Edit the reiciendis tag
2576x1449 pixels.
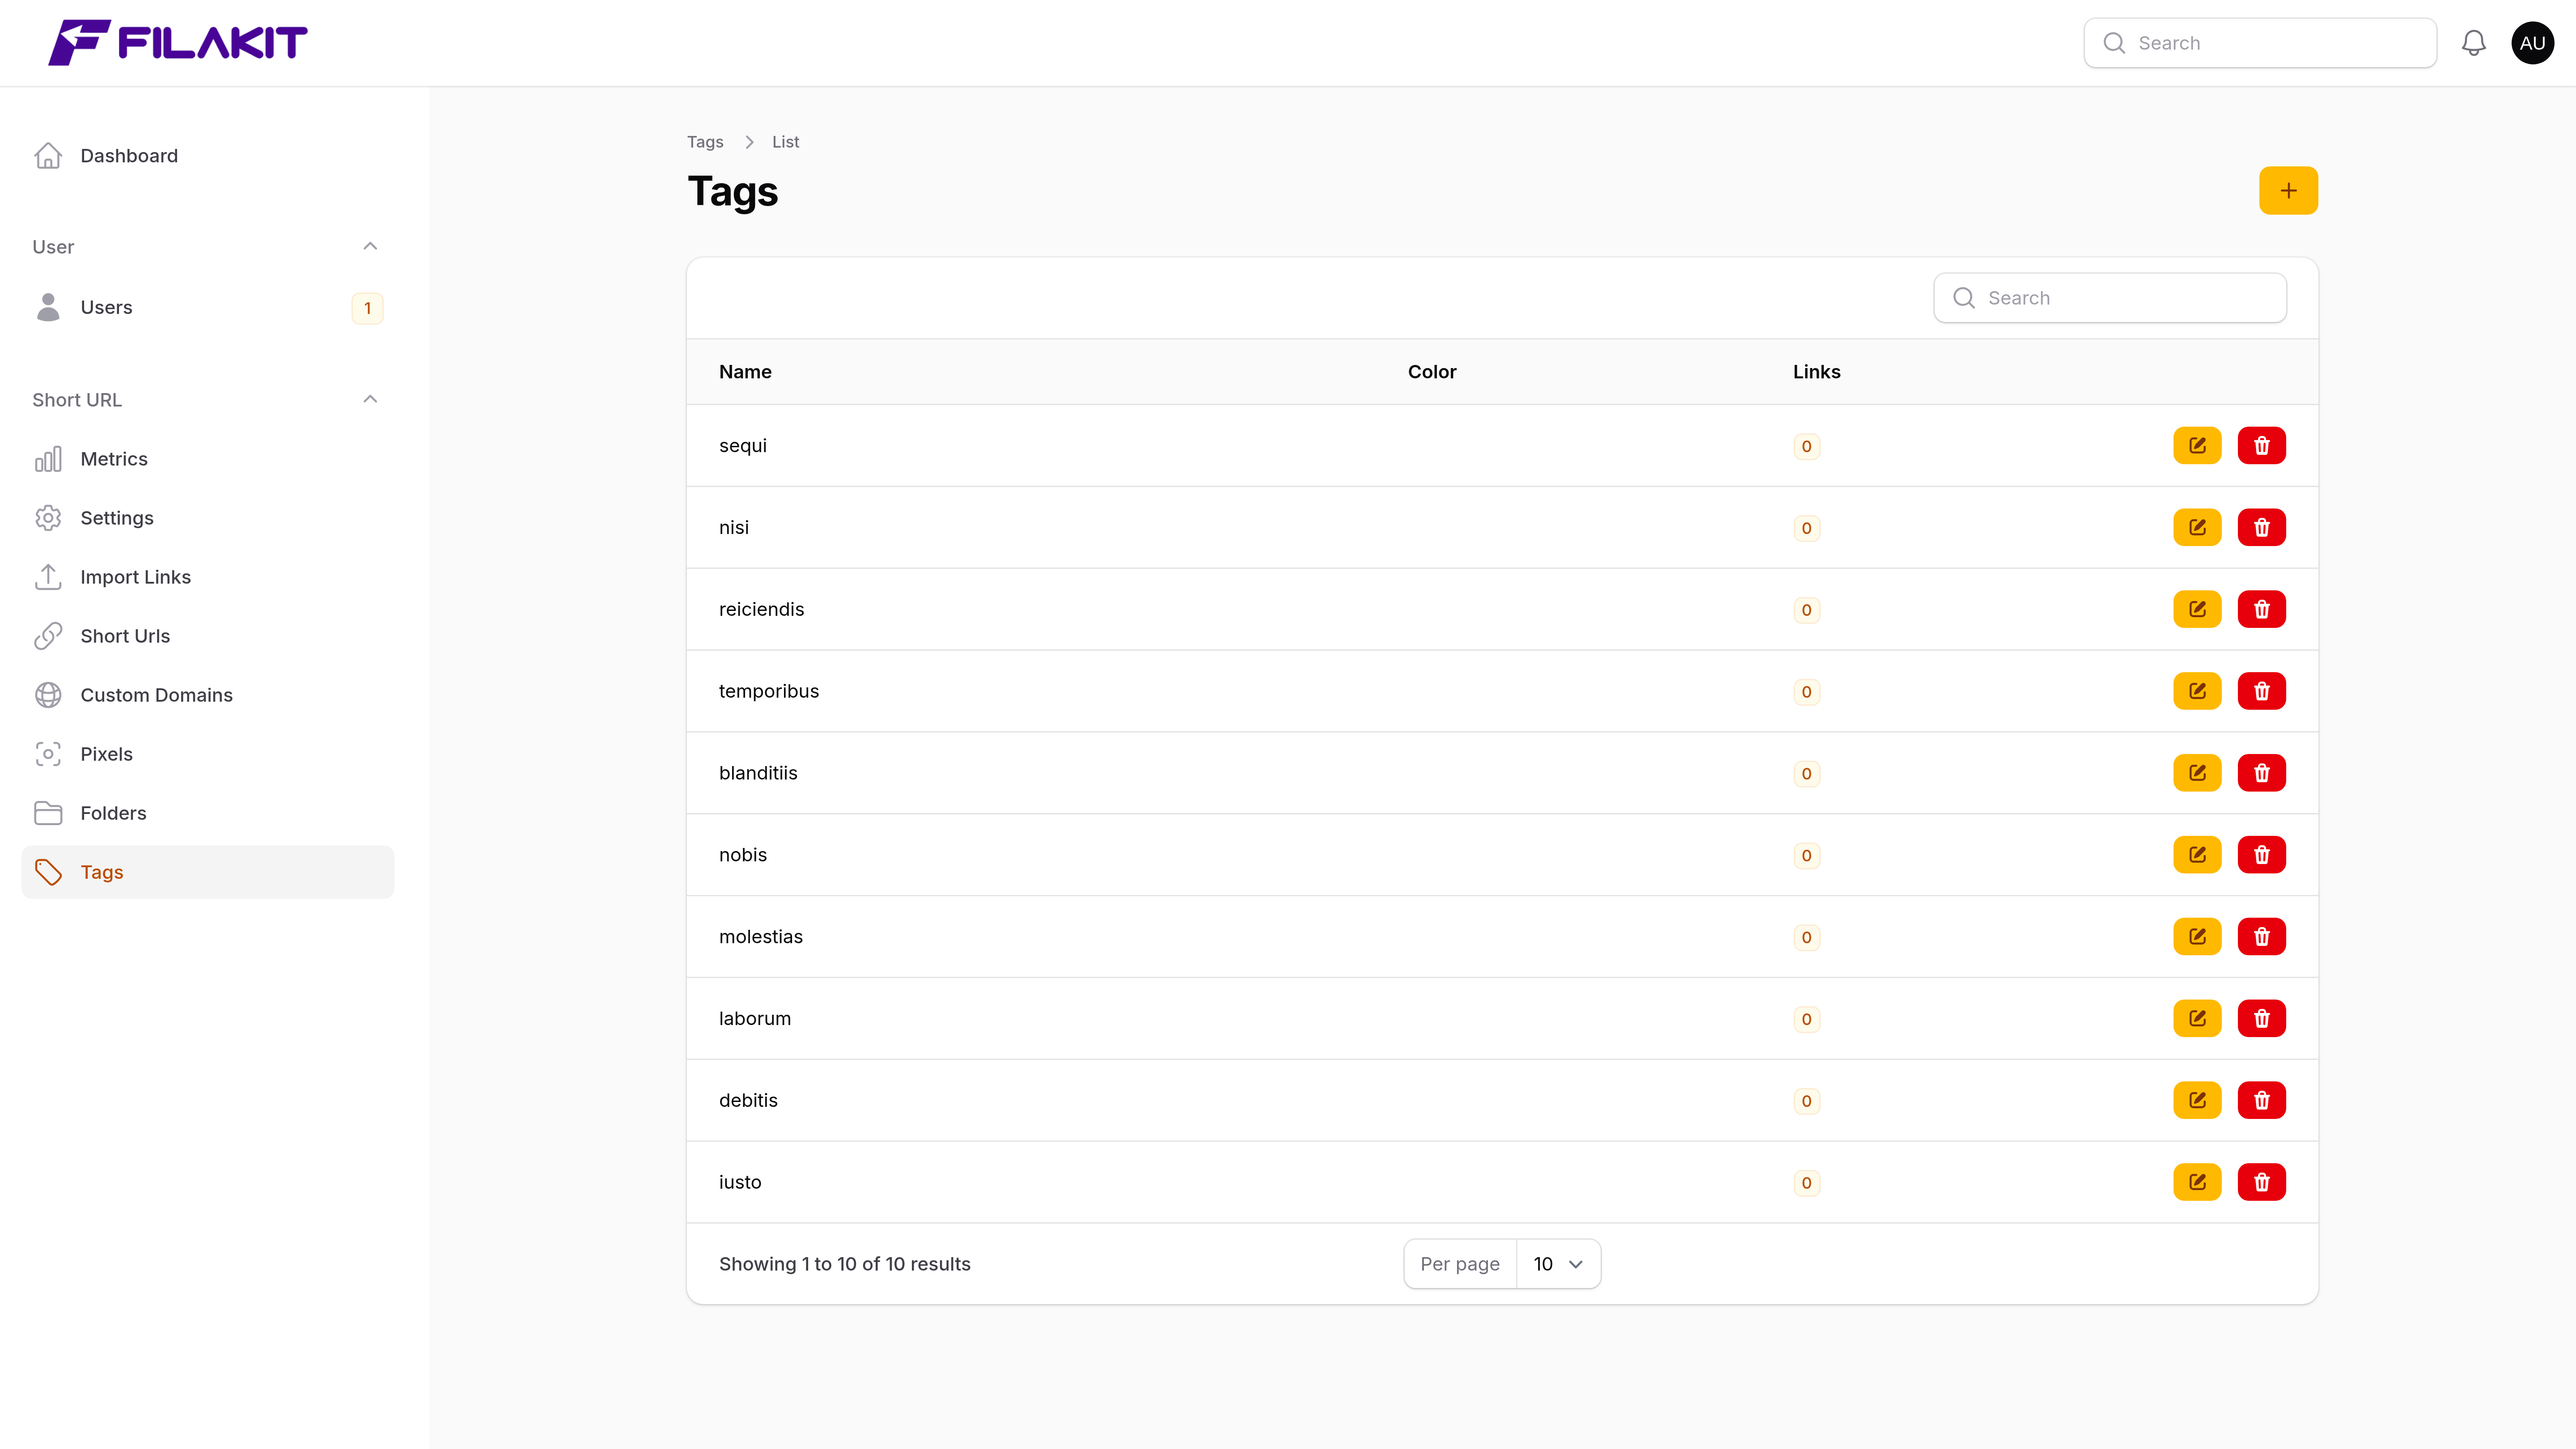[x=2197, y=610]
